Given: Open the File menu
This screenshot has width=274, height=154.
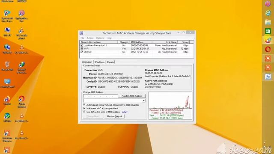Looking at the screenshot, I should [82, 38].
